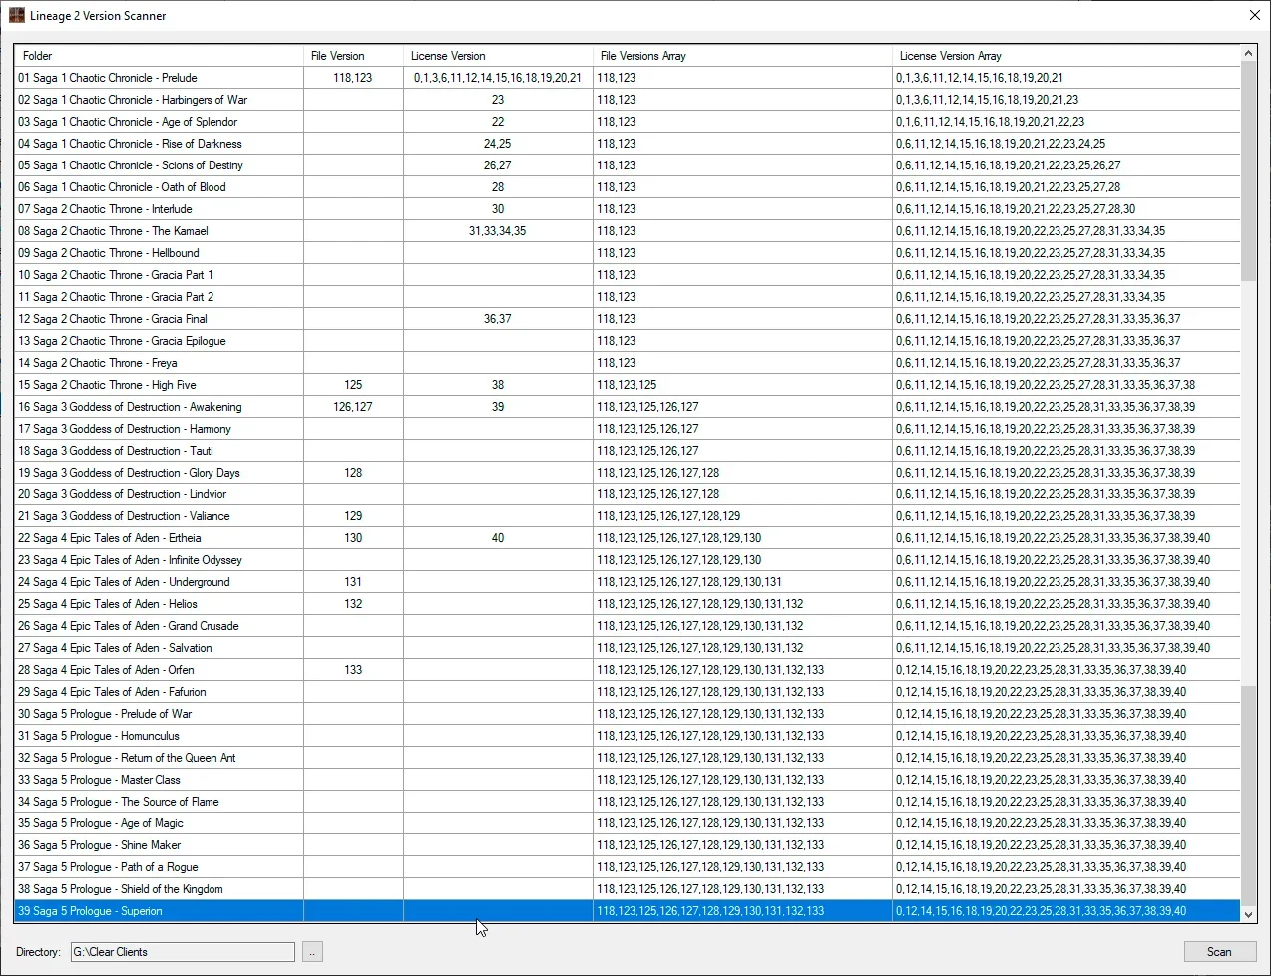Select row 38 Shield of the Kingdom
Screen dimensions: 1271x976
627,889
